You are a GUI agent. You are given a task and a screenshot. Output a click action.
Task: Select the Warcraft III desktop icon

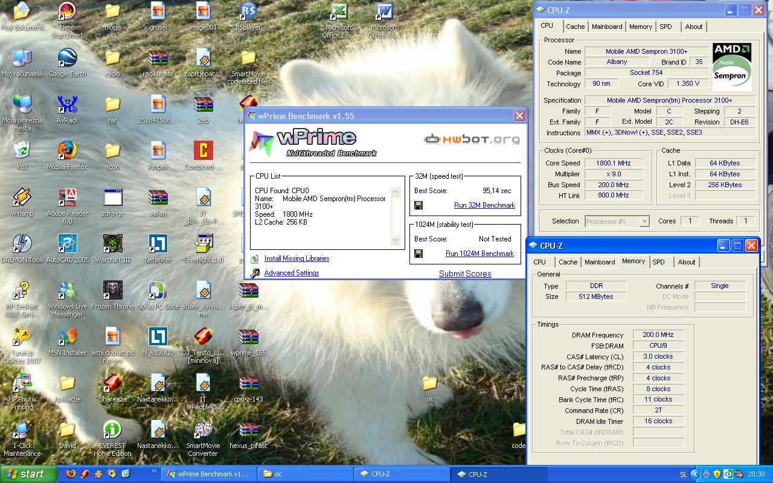point(112,243)
